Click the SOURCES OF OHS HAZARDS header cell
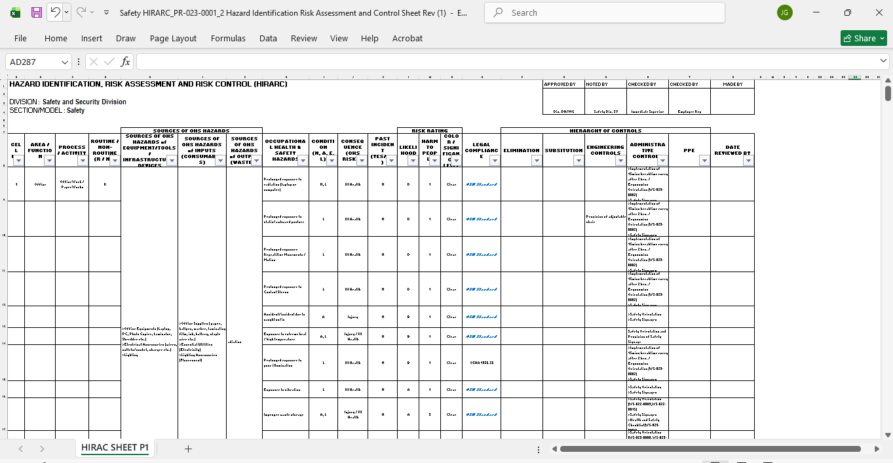Image resolution: width=893 pixels, height=463 pixels. click(x=191, y=131)
